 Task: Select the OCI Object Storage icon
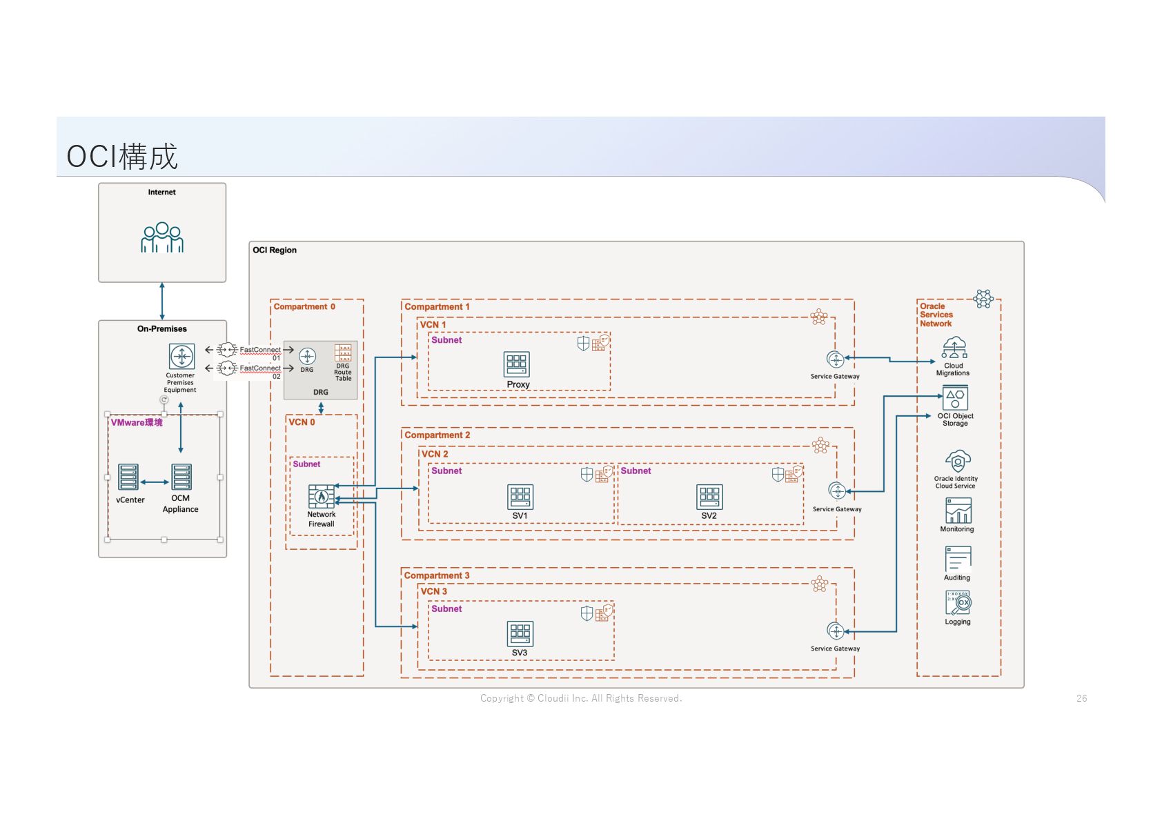956,398
